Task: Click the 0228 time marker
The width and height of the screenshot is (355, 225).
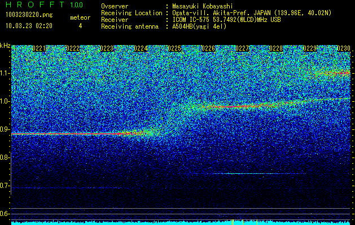Action: pos(276,48)
